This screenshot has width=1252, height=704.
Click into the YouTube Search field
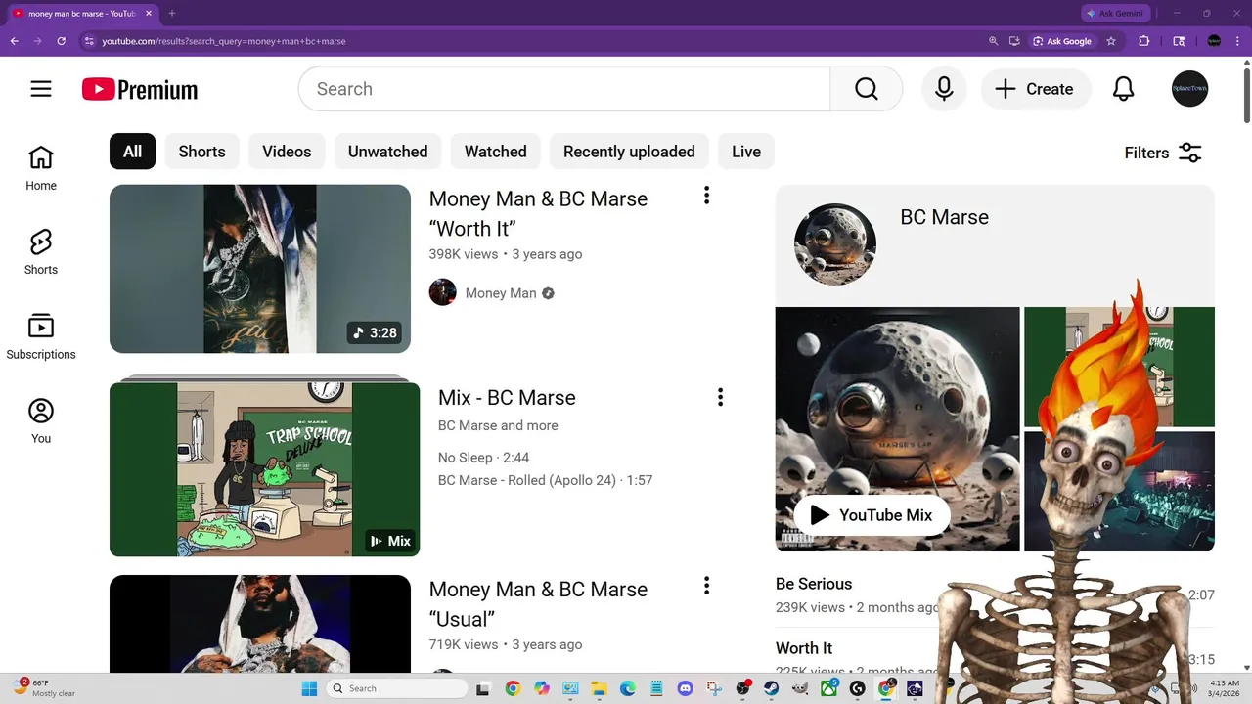[564, 89]
